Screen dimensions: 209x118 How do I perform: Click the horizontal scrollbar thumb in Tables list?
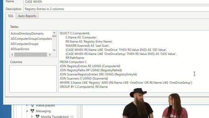(31, 55)
